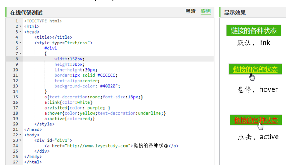Click the 点击, active caption
299x165 pixels.
pyautogui.click(x=258, y=137)
